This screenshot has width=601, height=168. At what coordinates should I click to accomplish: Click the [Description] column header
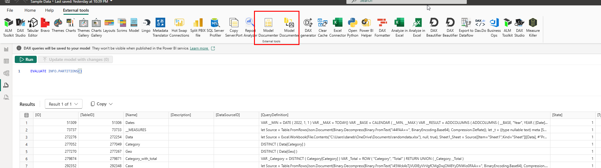(191, 115)
